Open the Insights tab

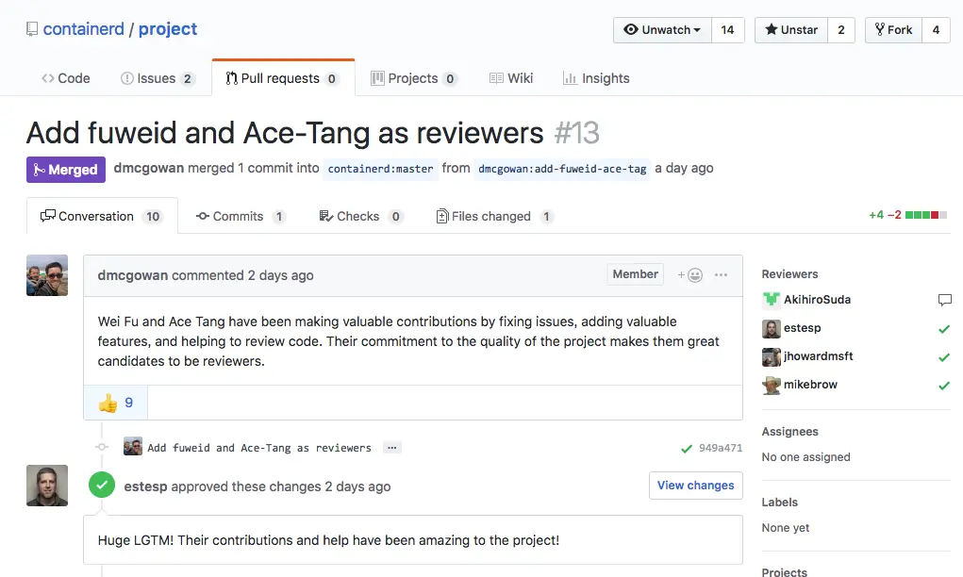pyautogui.click(x=596, y=78)
